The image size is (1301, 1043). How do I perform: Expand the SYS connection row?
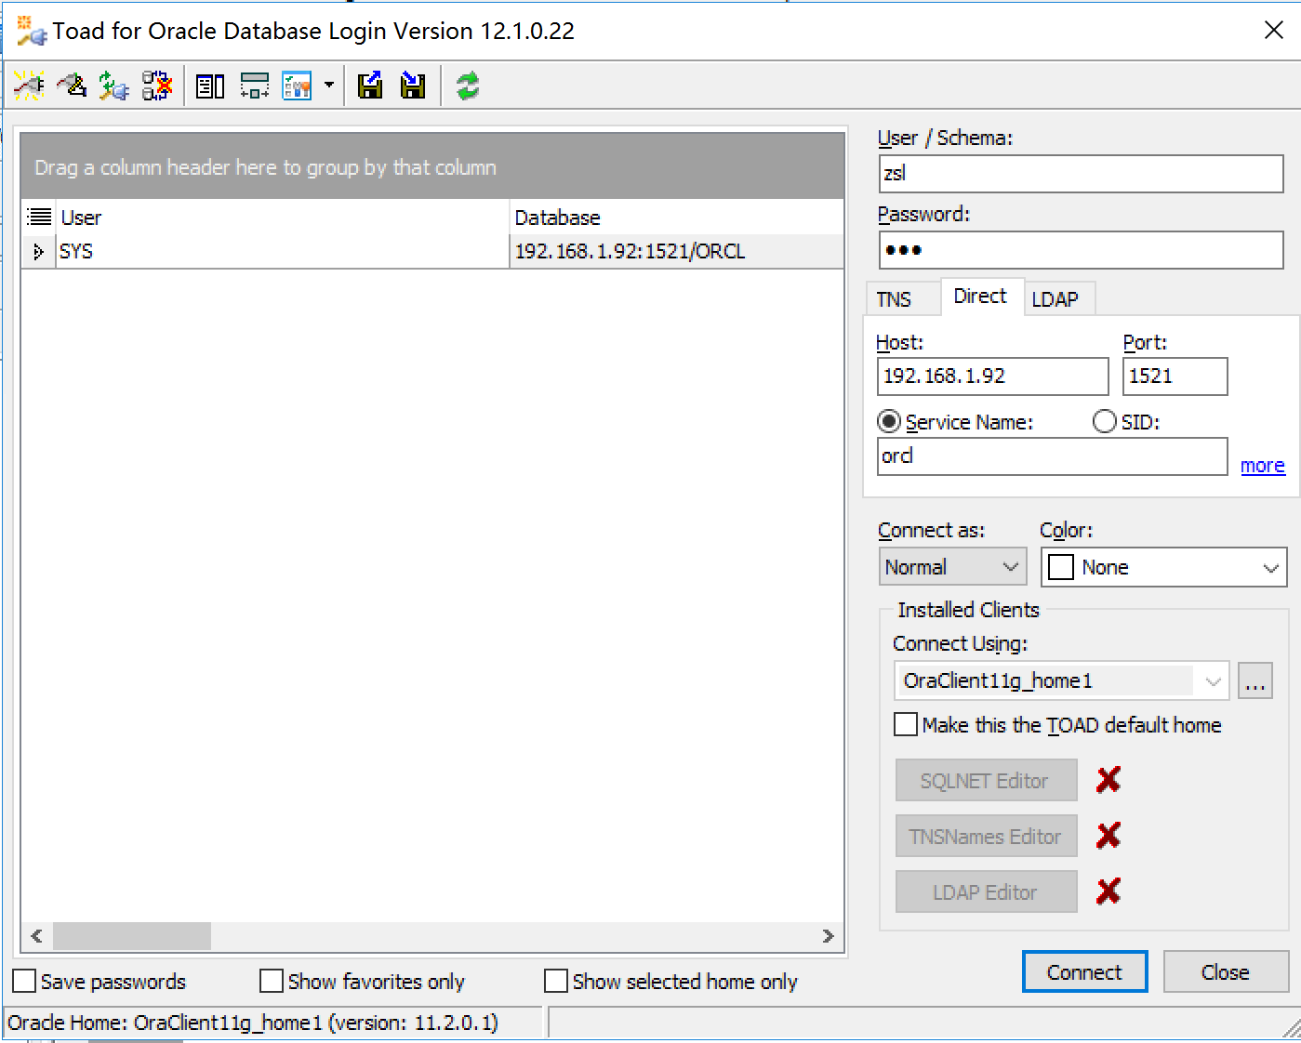38,252
